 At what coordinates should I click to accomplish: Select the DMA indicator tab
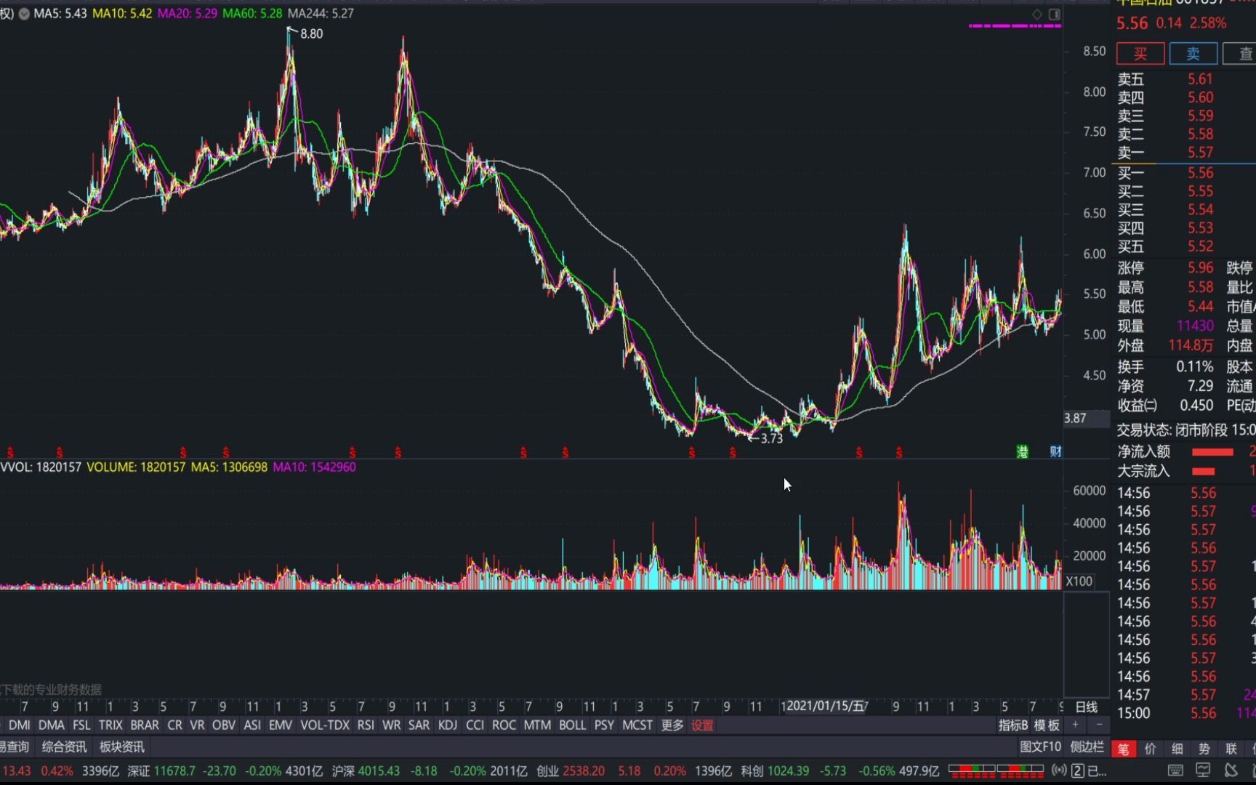tap(51, 725)
